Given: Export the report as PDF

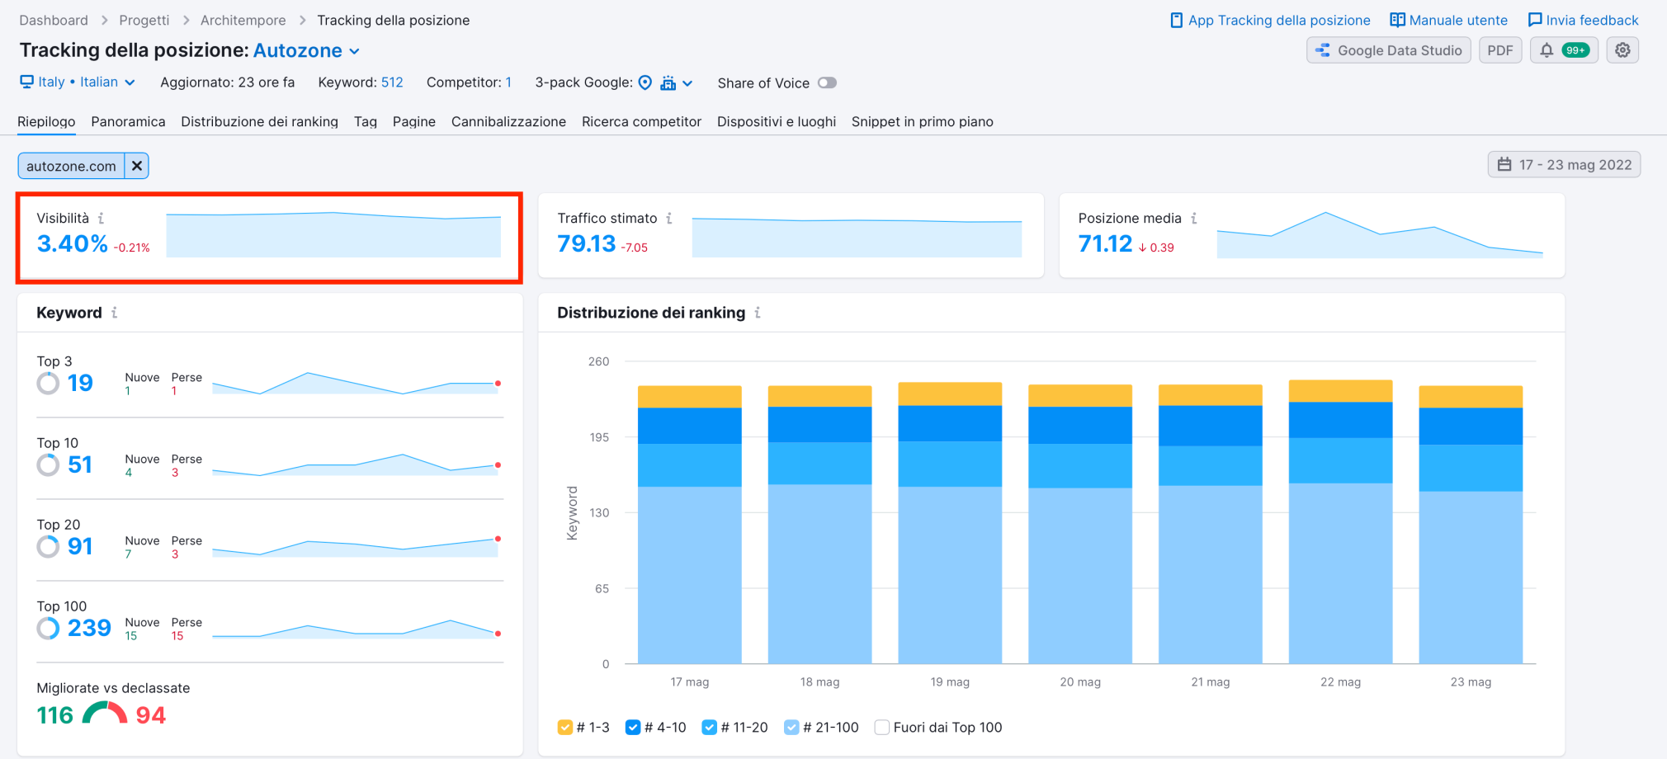Looking at the screenshot, I should pos(1499,50).
